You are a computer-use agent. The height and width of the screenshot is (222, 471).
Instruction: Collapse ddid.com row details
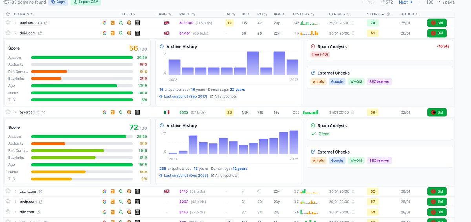tap(16, 33)
